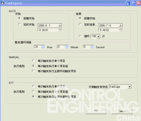The height and width of the screenshot is (121, 141).
Task: Click the EXT 执行规则 label
Action: tap(19, 92)
